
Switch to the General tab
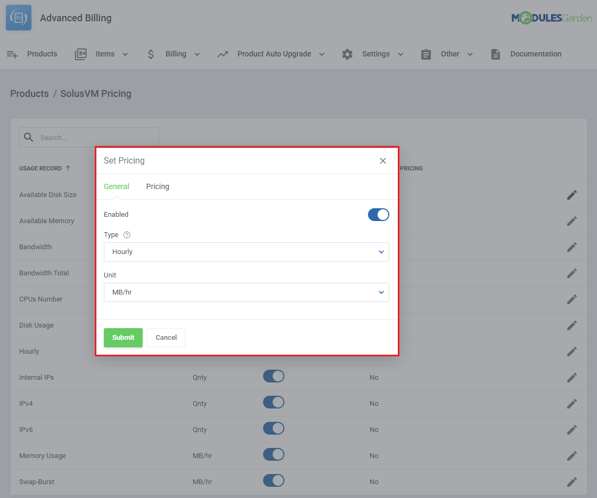(x=117, y=186)
